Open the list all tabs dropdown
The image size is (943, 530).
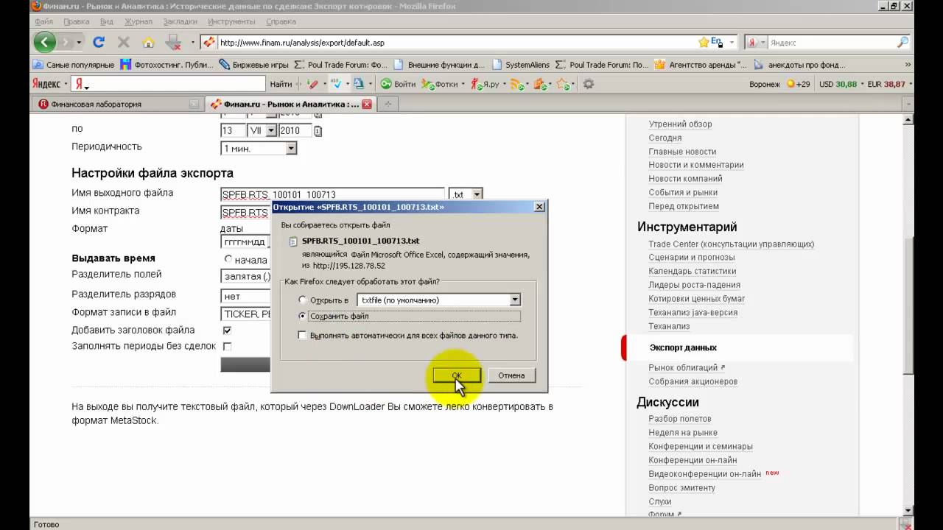908,105
